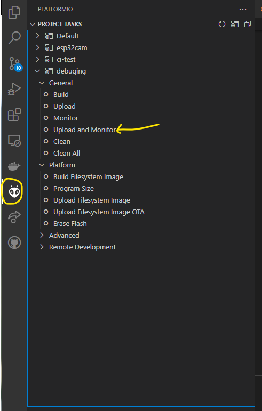This screenshot has width=262, height=411.
Task: Collapse the Platform task group
Action: (42, 165)
